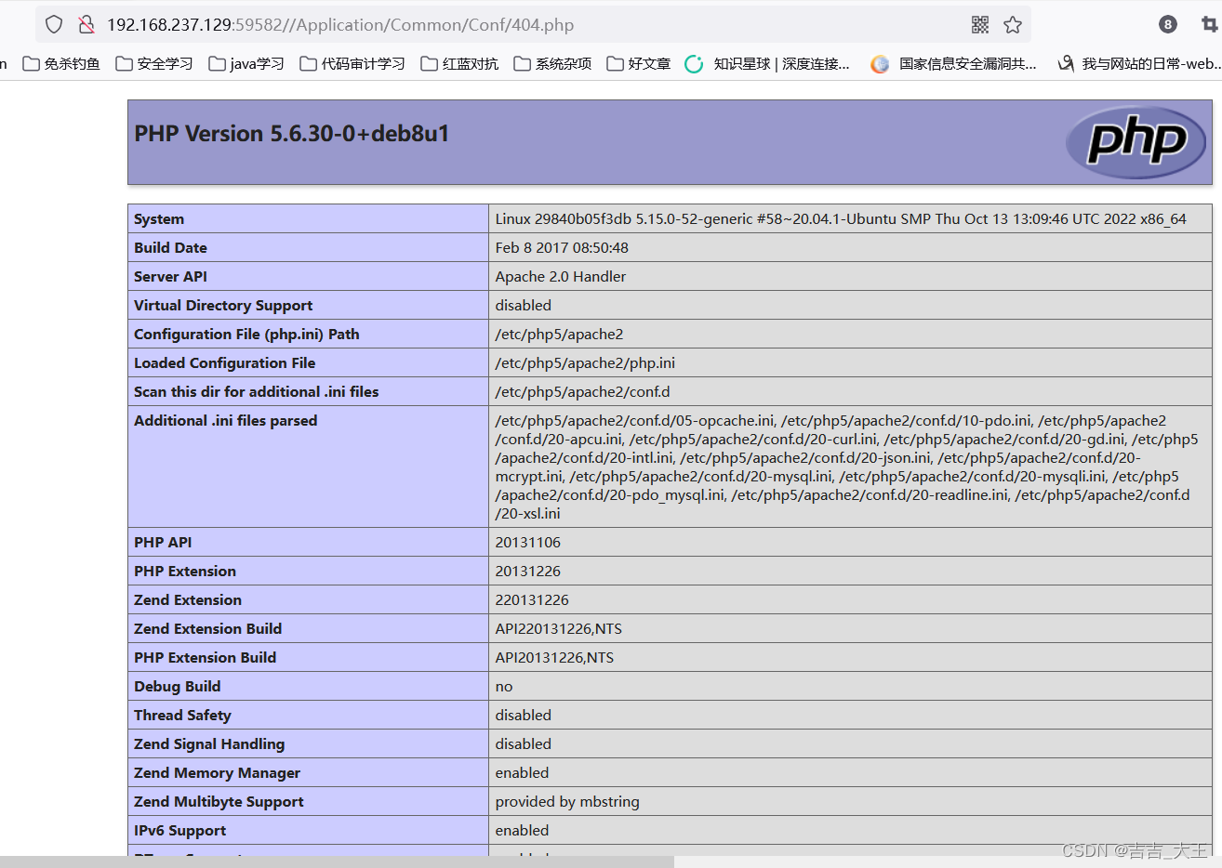Click the green 知识星球 bookmark favicon

click(x=694, y=64)
